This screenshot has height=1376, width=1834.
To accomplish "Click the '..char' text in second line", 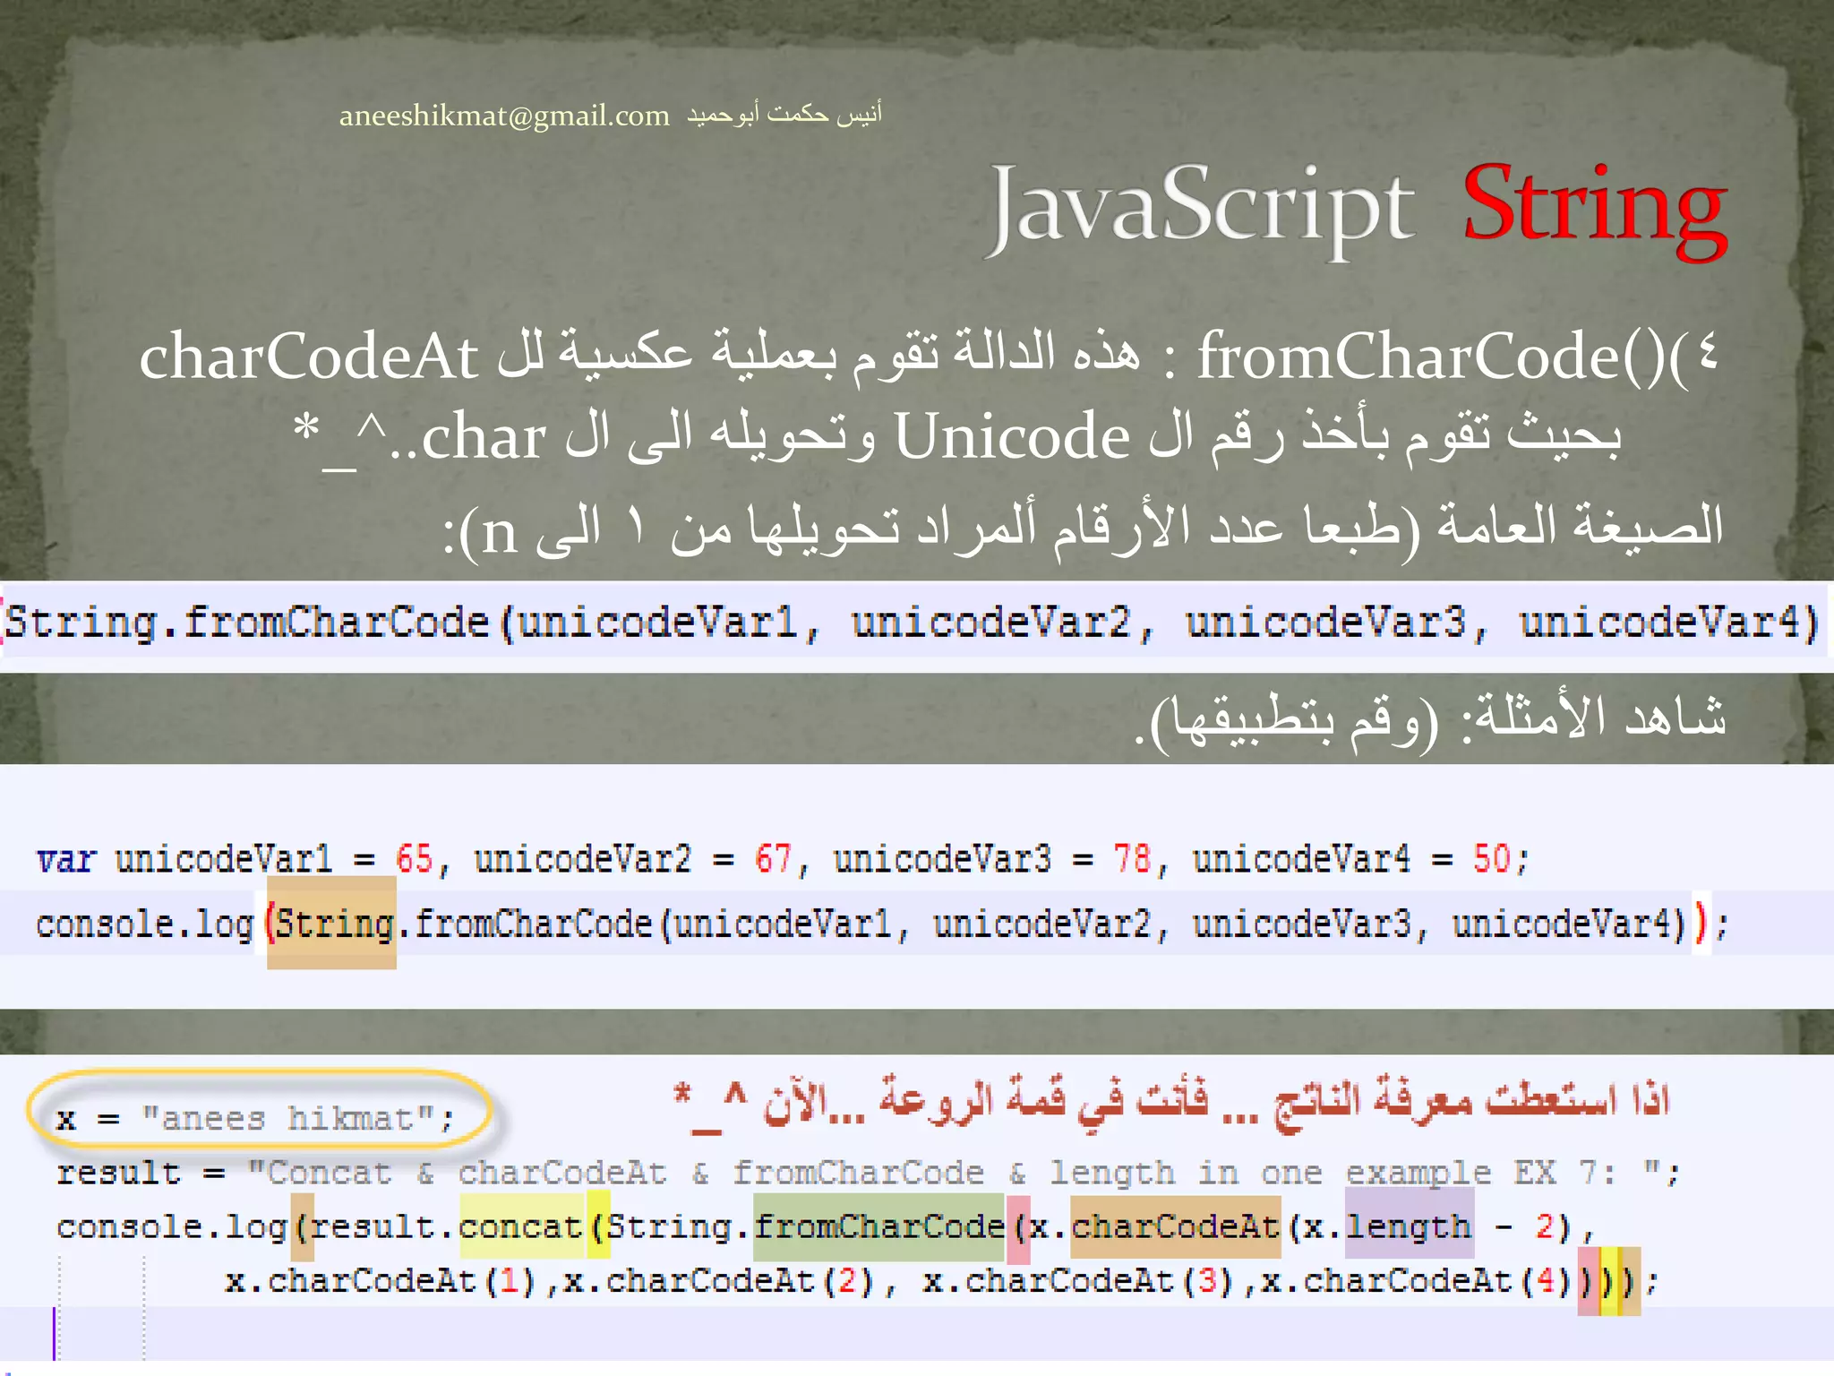I will (x=467, y=437).
